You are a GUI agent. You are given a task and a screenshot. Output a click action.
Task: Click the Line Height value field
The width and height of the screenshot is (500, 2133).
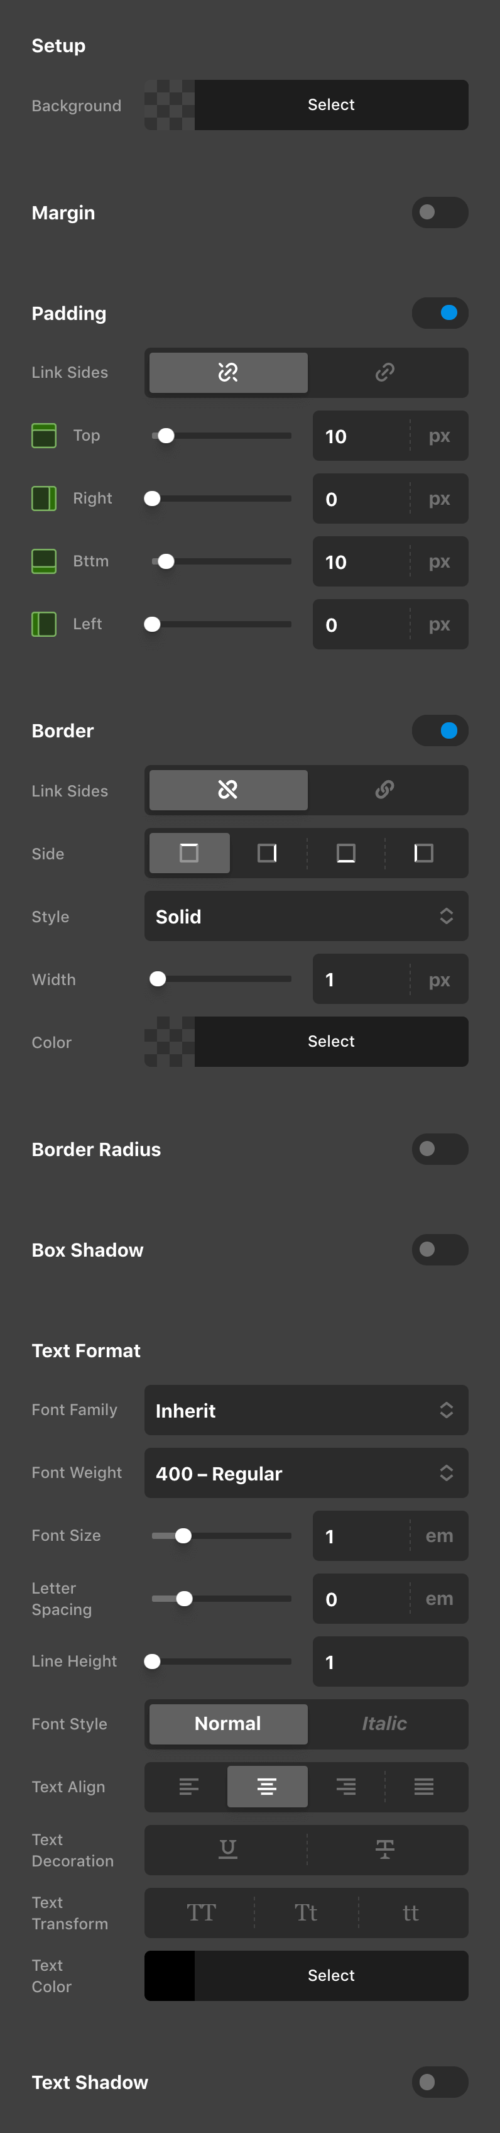(x=389, y=1662)
